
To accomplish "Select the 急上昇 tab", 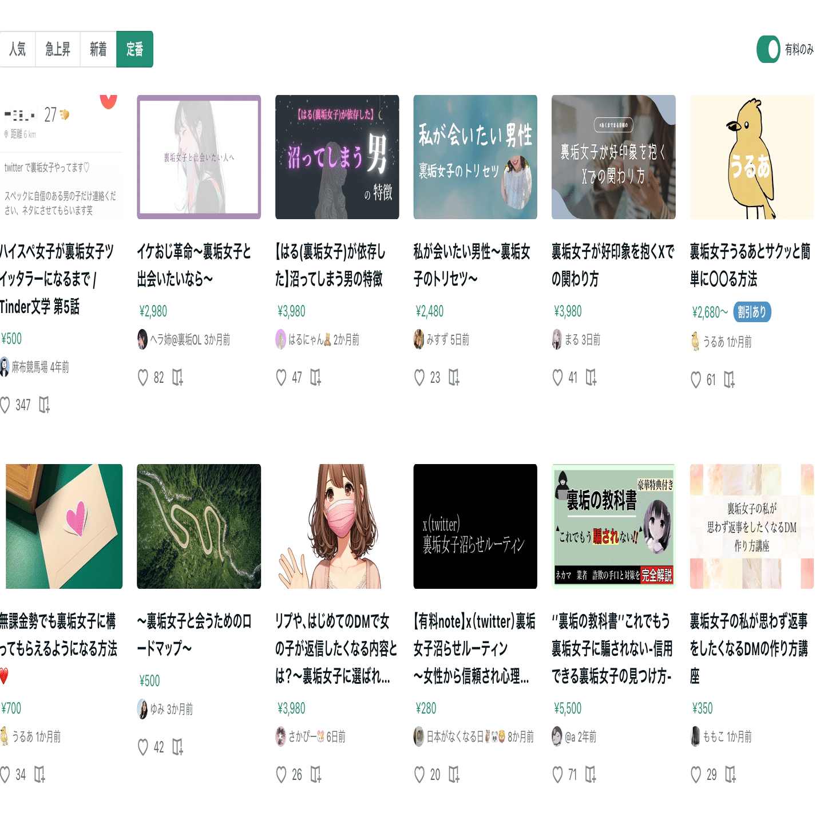I will (58, 49).
